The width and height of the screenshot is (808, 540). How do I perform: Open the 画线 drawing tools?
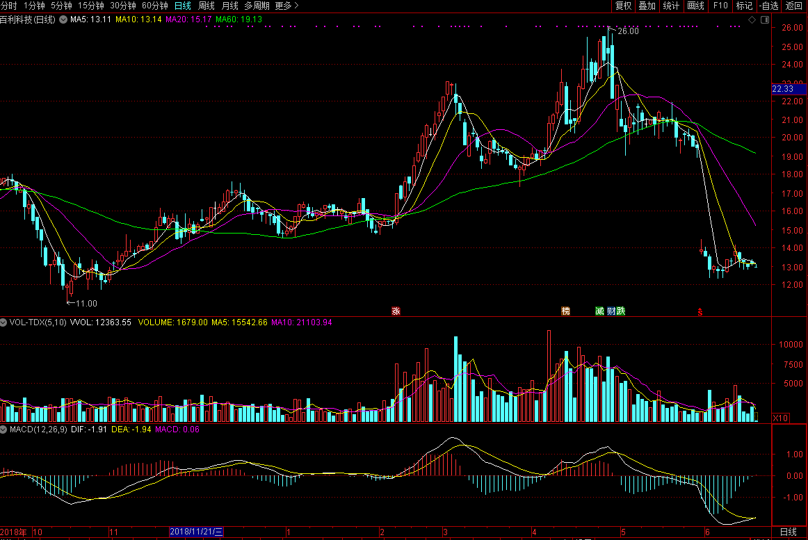point(695,6)
